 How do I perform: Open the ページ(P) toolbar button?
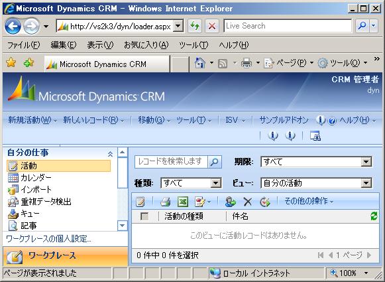coord(288,63)
